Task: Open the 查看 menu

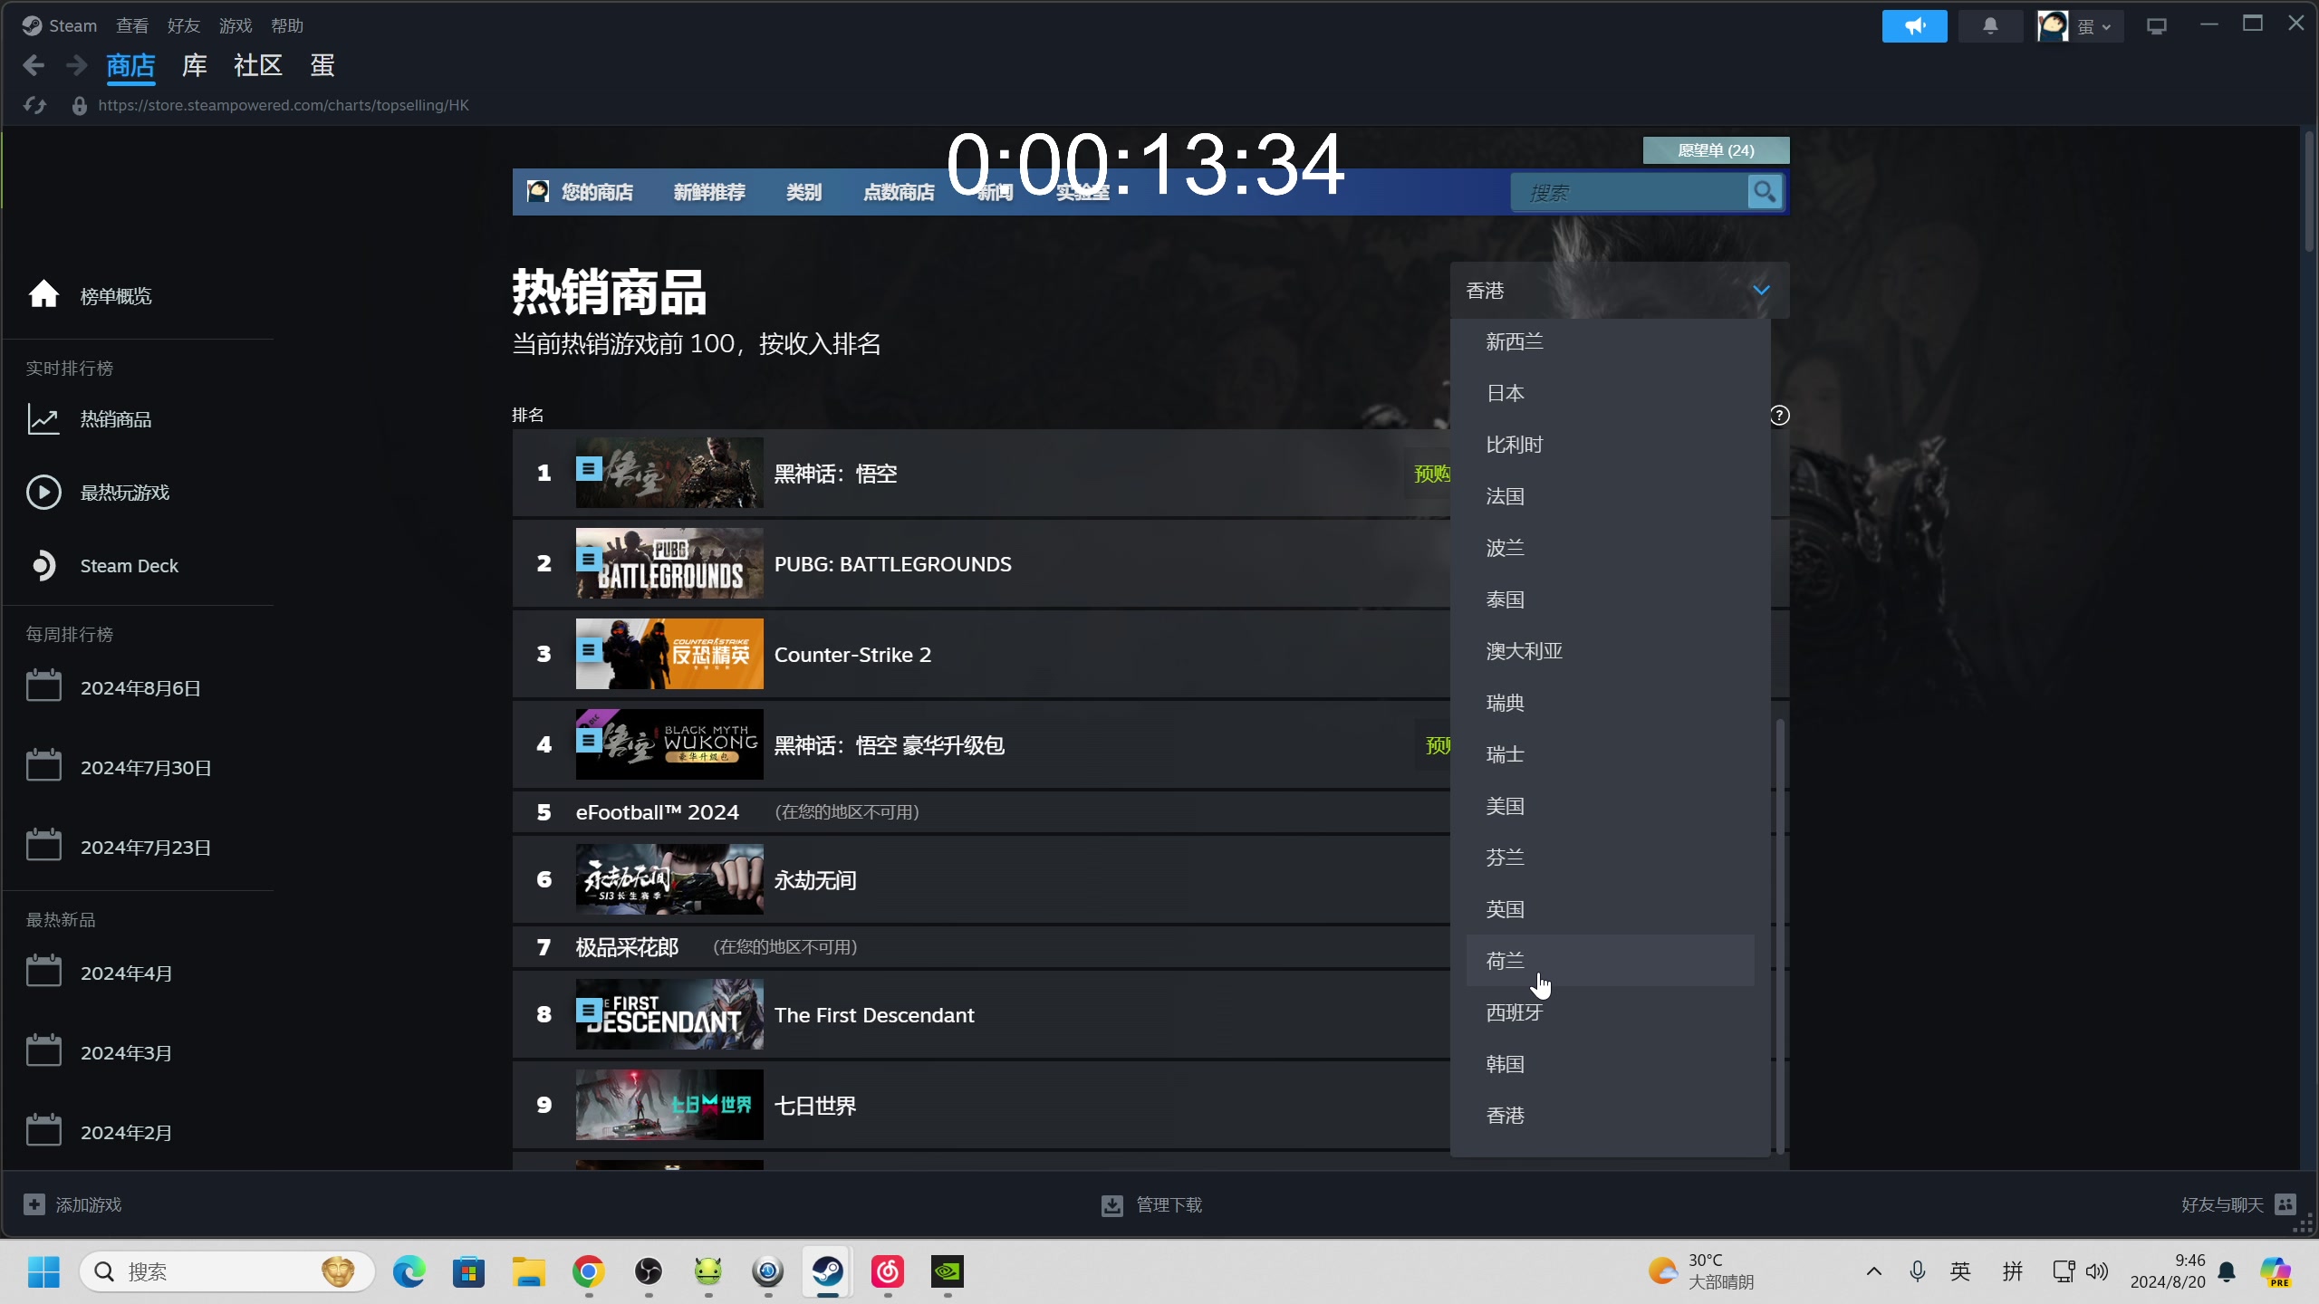Action: click(132, 26)
